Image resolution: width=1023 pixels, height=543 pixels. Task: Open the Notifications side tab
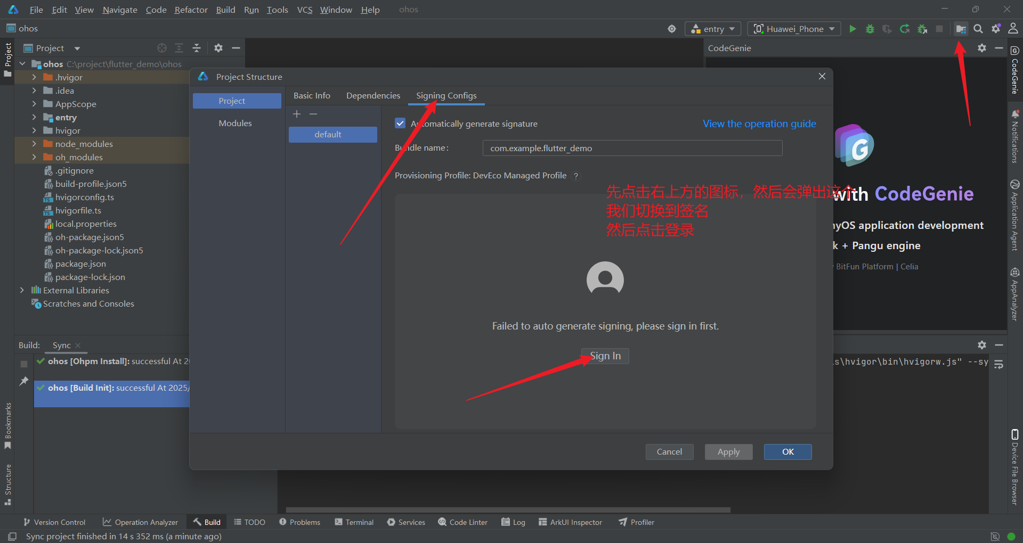1015,136
